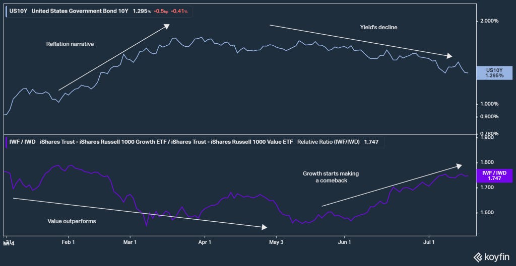Click the 1.000% axis label
The image size is (516, 266).
pyautogui.click(x=490, y=104)
